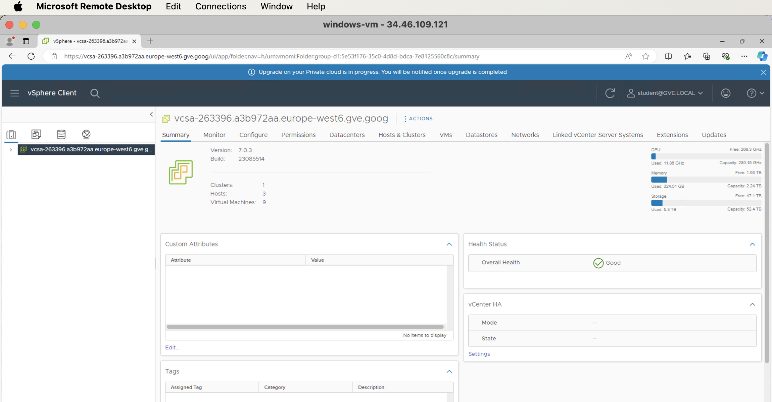The image size is (772, 402).
Task: Toggle browser read aloud icon
Action: (628, 56)
